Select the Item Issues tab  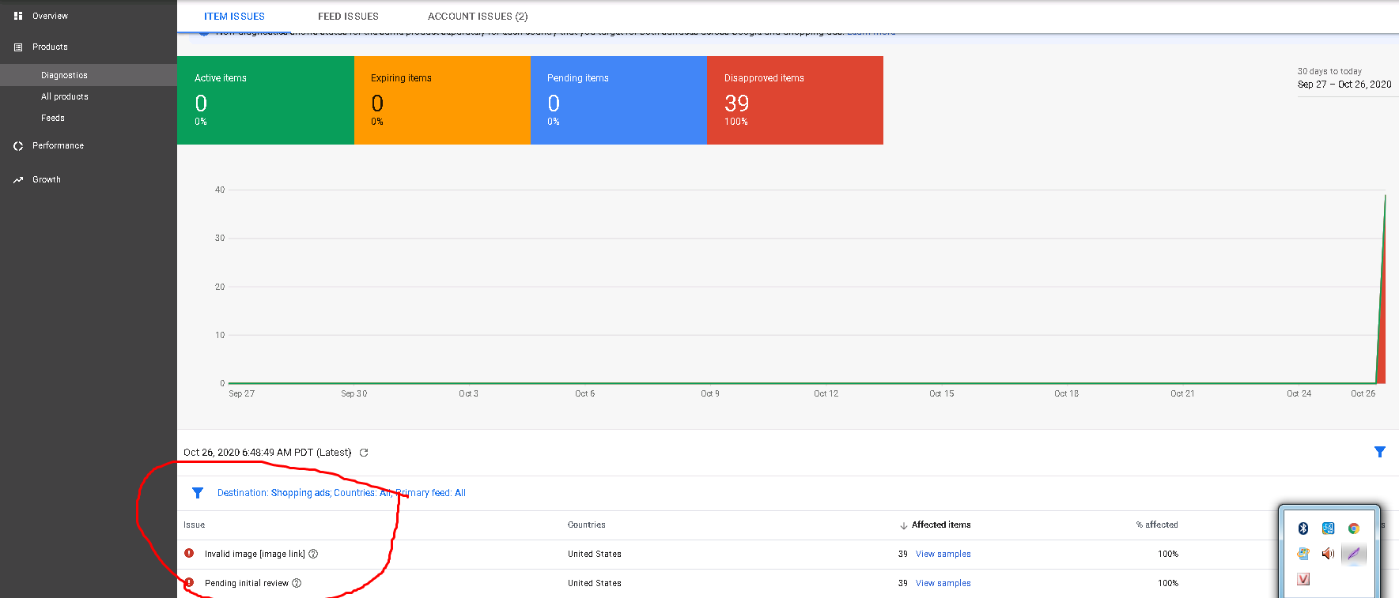[x=234, y=17]
